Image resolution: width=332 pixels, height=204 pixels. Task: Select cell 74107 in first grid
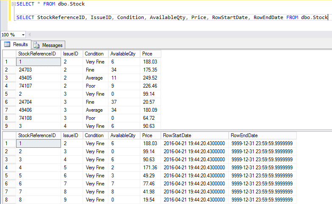point(39,86)
